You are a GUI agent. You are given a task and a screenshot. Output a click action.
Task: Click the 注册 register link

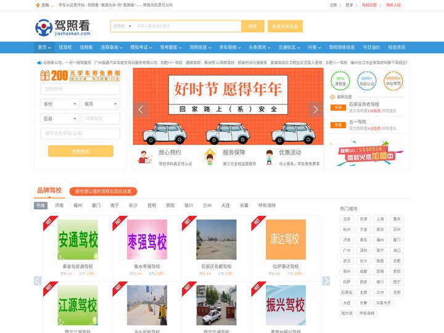tap(333, 5)
